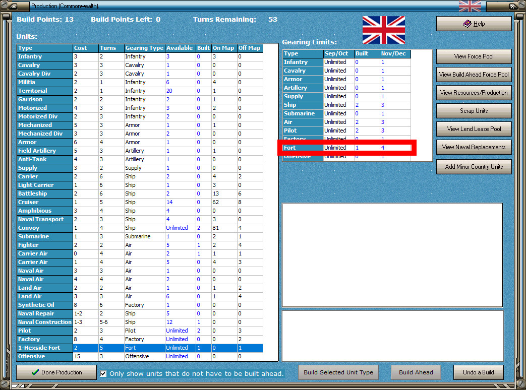Select the Synthetic Oil unit row
526x390 pixels.
click(x=140, y=305)
